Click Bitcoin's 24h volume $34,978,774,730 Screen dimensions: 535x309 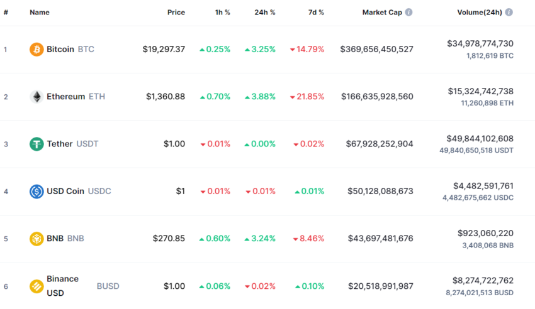tap(480, 43)
